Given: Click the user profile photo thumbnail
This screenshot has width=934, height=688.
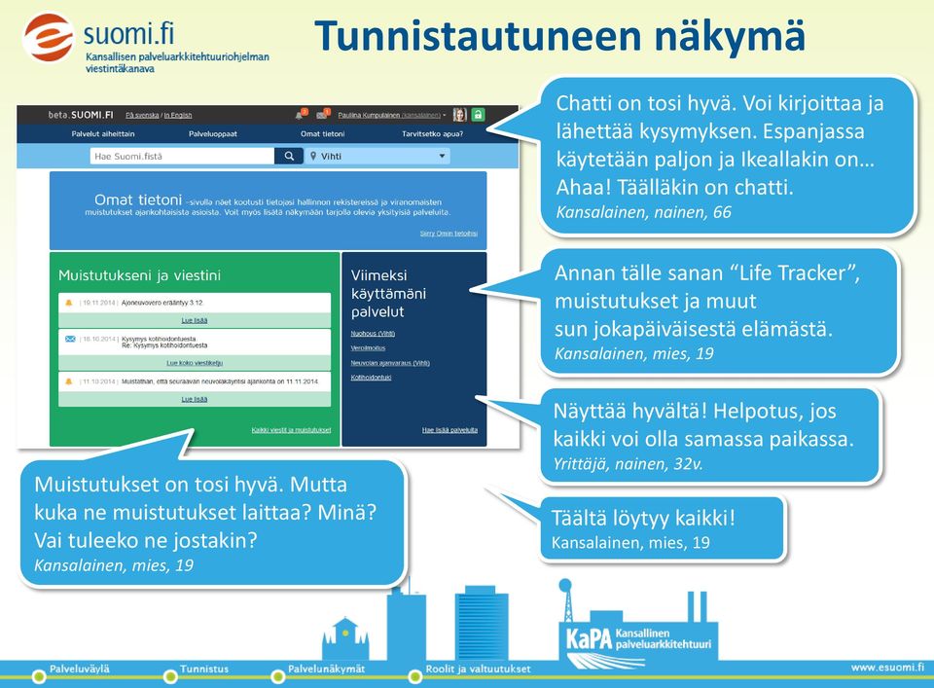Looking at the screenshot, I should click(x=459, y=115).
